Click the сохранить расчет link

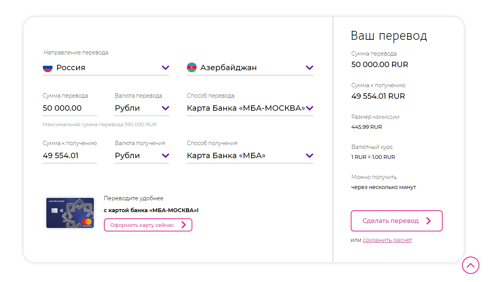coord(387,240)
